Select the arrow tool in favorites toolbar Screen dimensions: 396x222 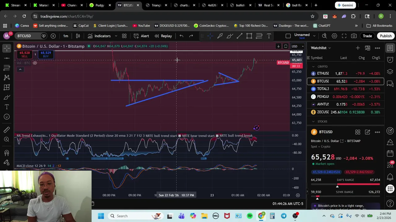click(220, 36)
